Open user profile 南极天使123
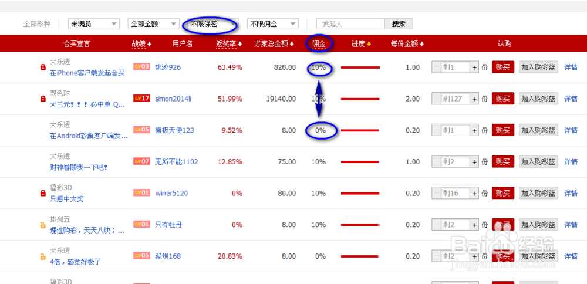Viewport: 587px width, 284px height. click(174, 130)
